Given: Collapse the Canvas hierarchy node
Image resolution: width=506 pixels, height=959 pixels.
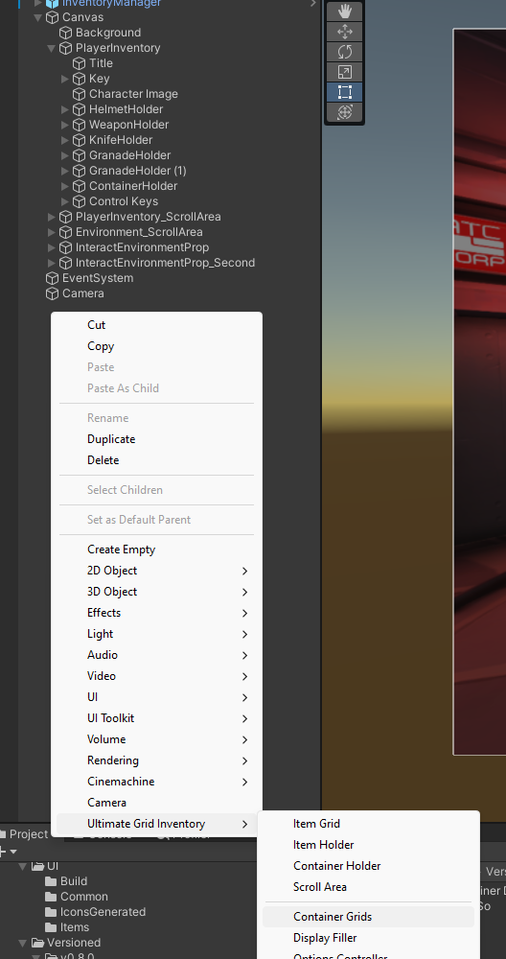Looking at the screenshot, I should click(x=38, y=17).
